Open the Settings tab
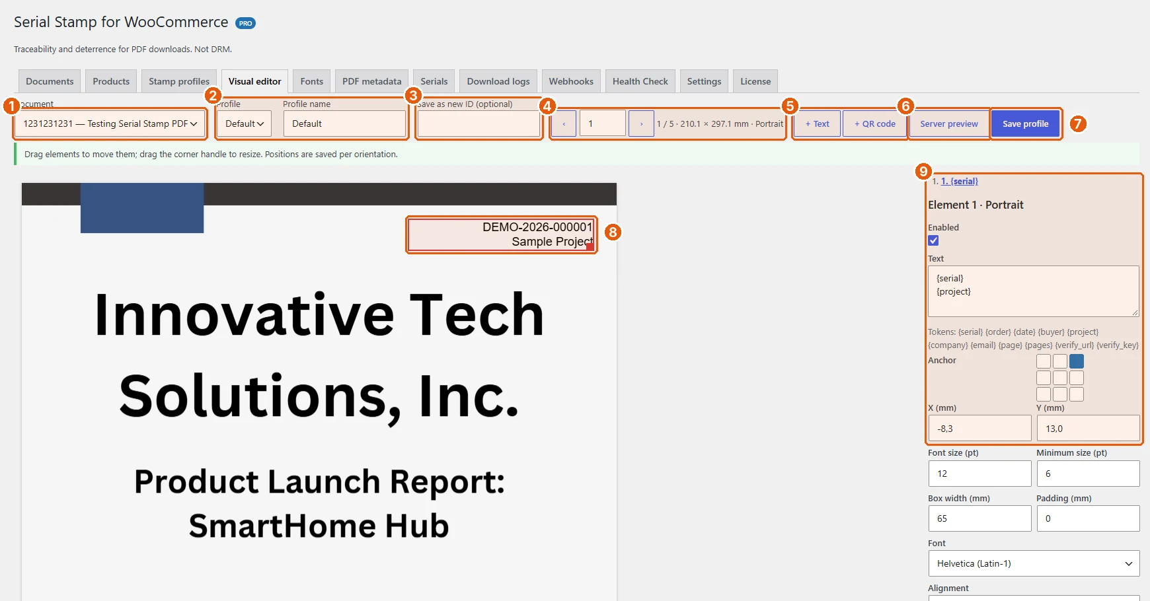Viewport: 1150px width, 601px height. (704, 81)
